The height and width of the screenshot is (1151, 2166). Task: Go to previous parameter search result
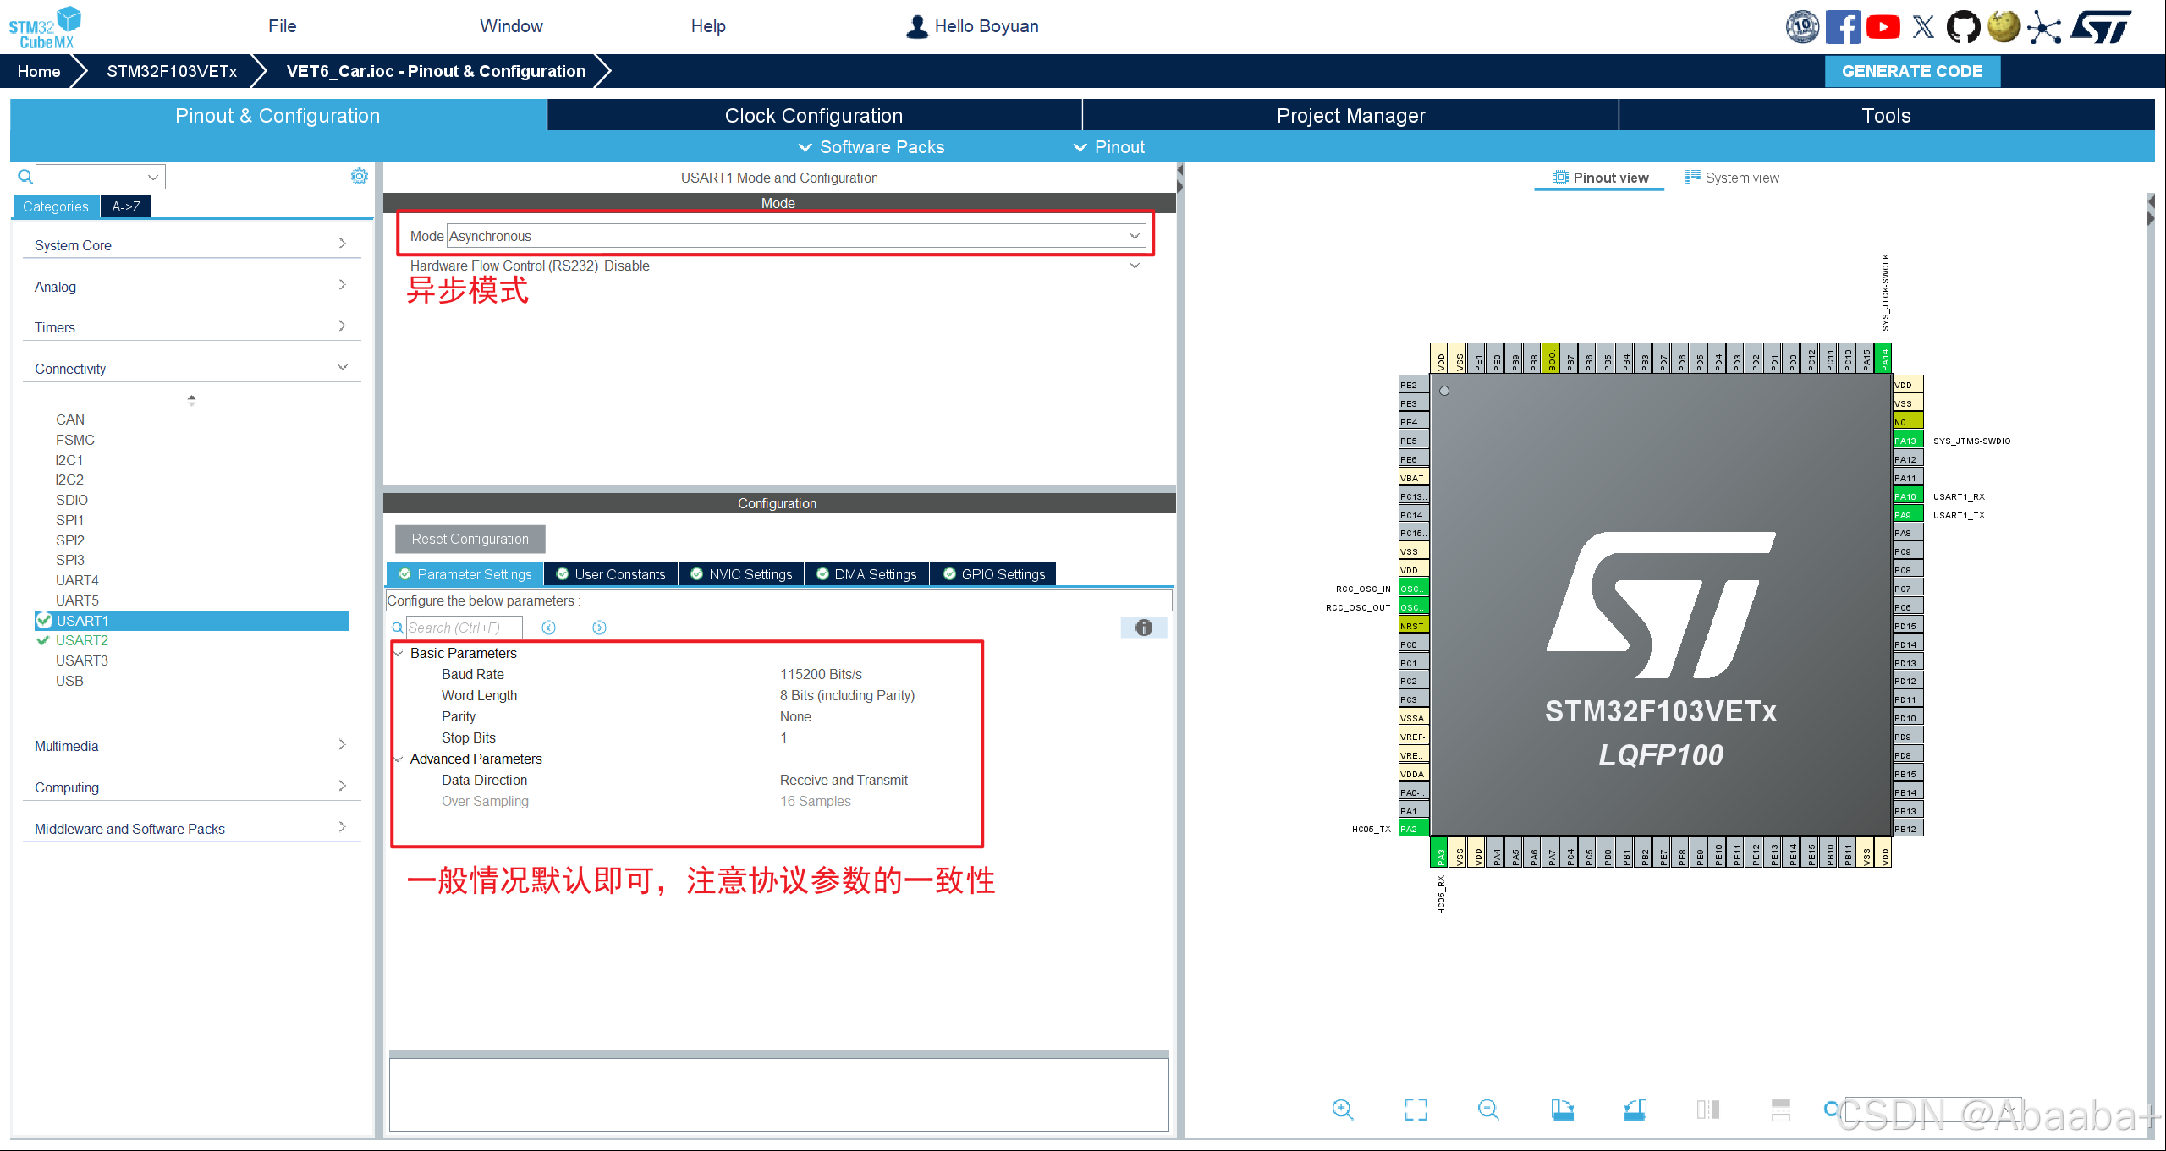pos(548,628)
